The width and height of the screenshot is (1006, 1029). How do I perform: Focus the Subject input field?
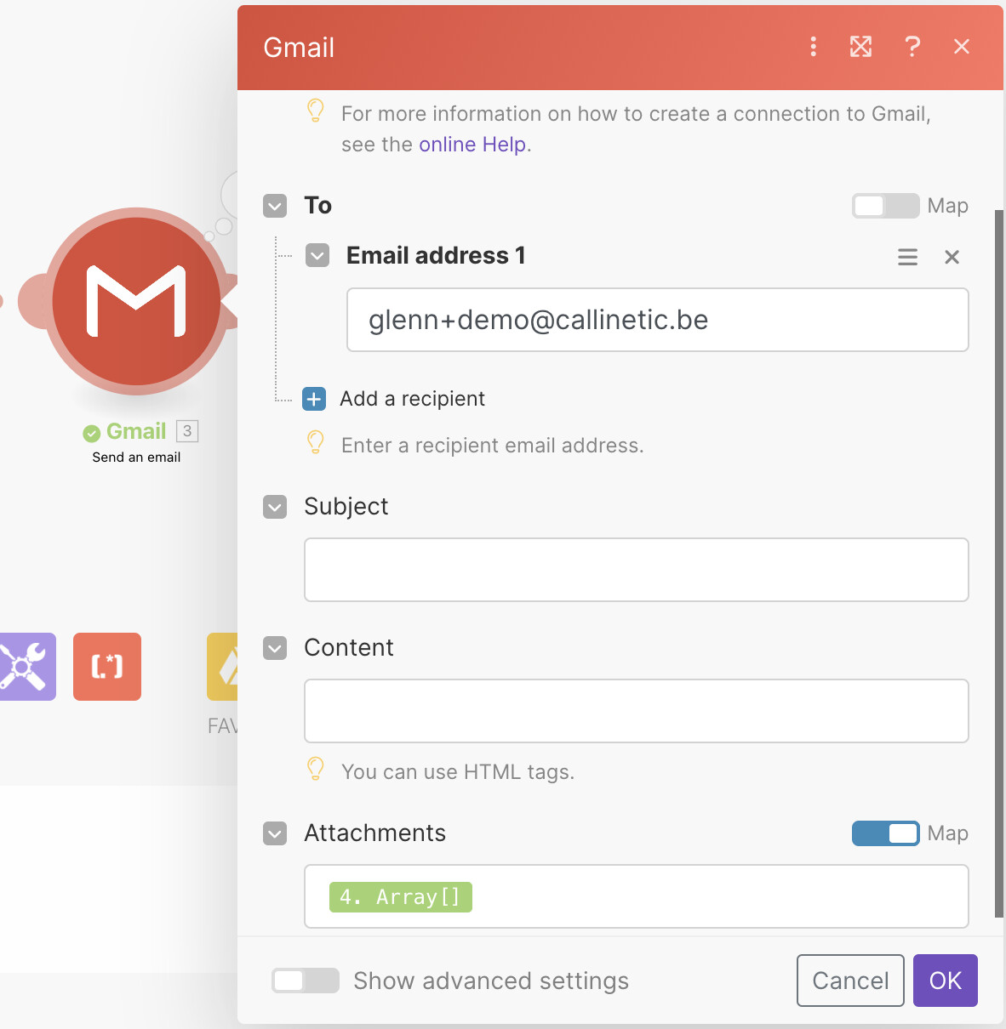coord(637,570)
